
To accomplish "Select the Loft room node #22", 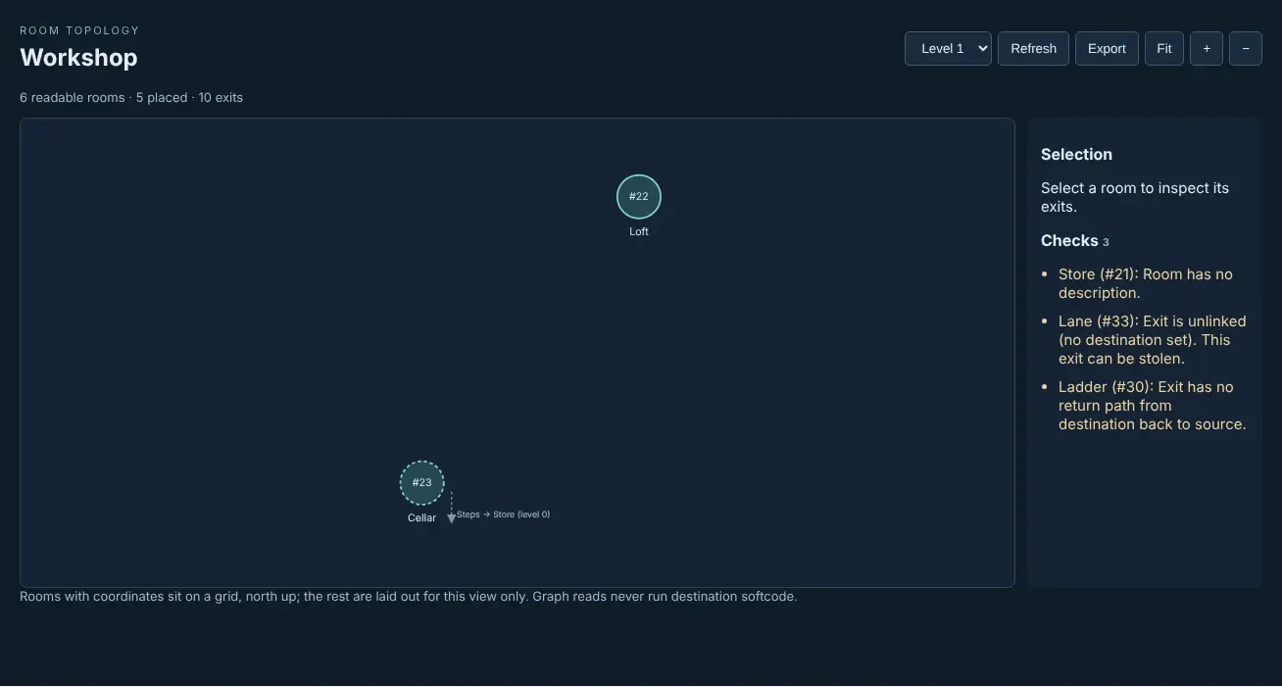I will pyautogui.click(x=639, y=197).
